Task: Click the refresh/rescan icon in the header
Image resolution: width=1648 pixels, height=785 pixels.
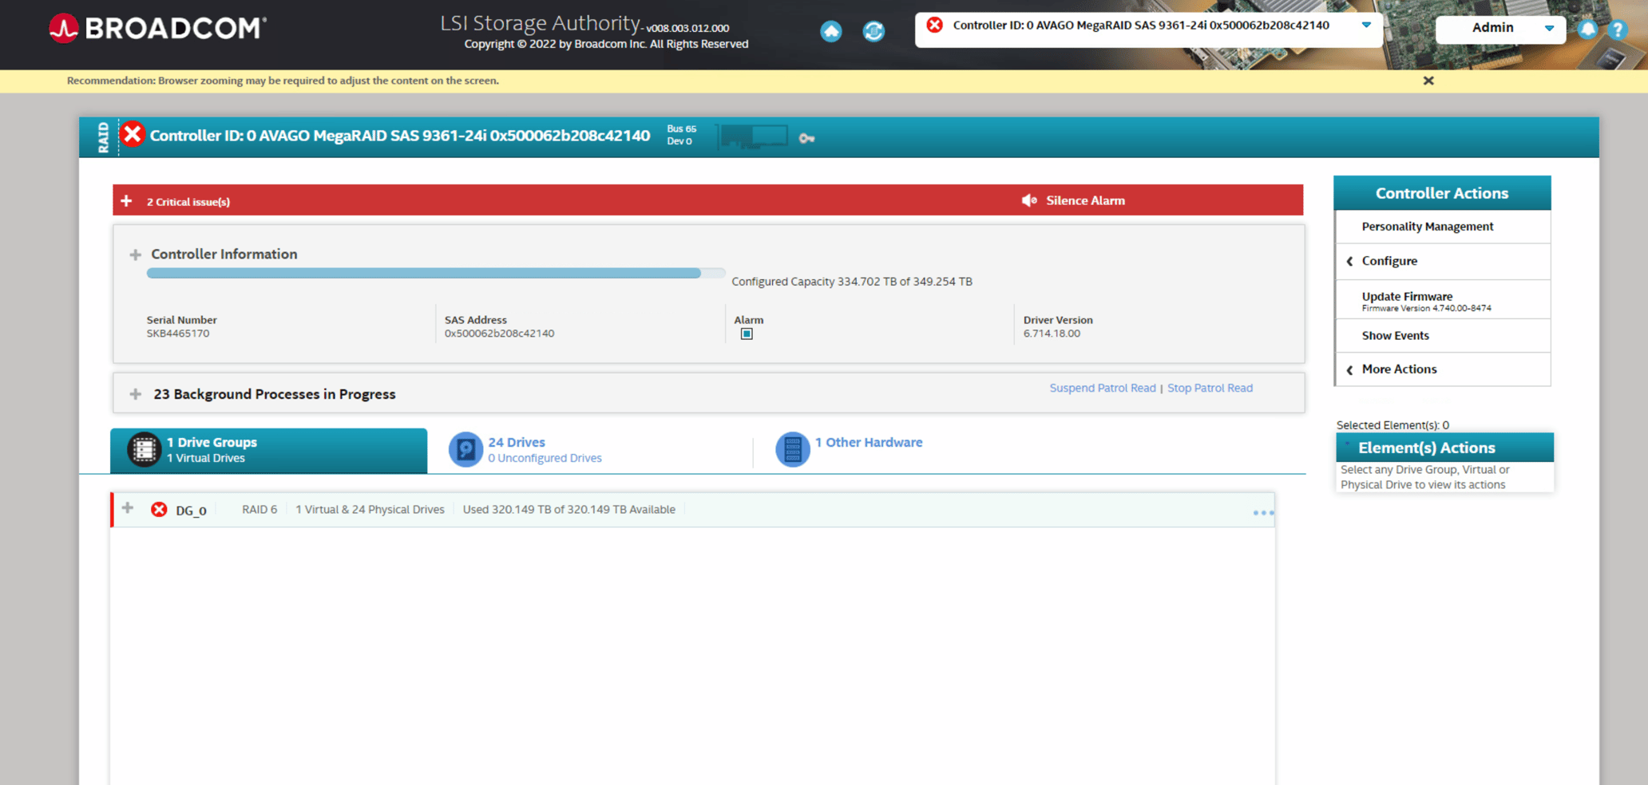Action: tap(874, 31)
